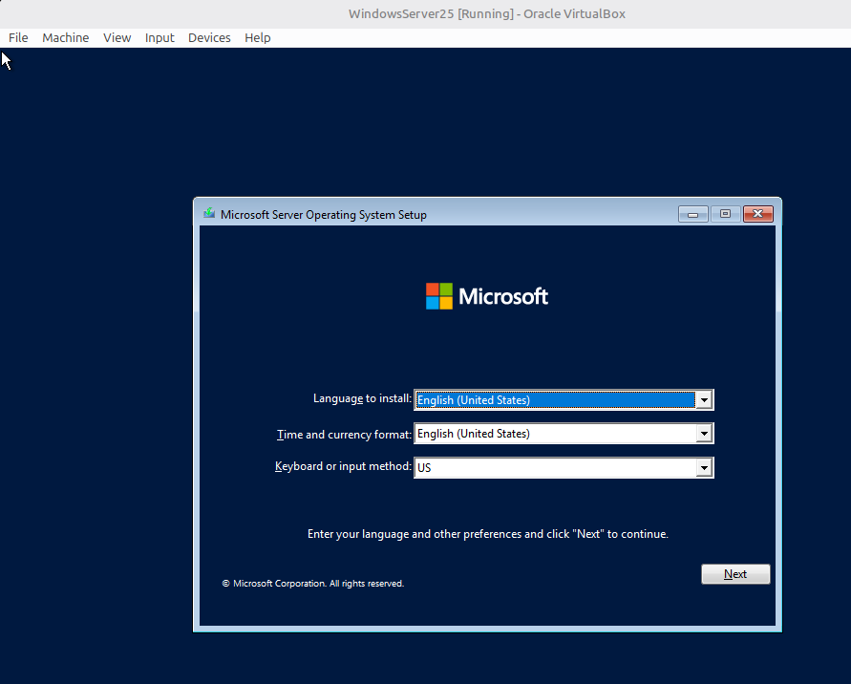
Task: Click the Microsoft four-color logo
Action: 439,296
